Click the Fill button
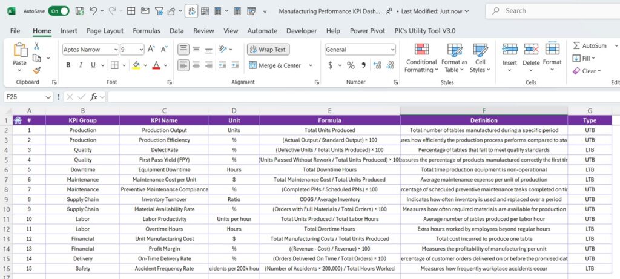This screenshot has height=279, width=620. click(584, 59)
